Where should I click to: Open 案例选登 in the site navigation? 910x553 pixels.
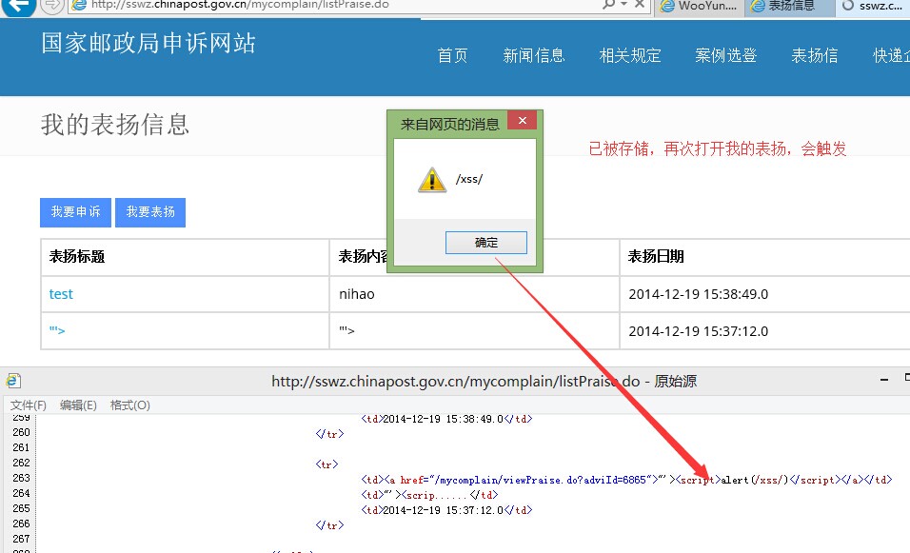725,56
